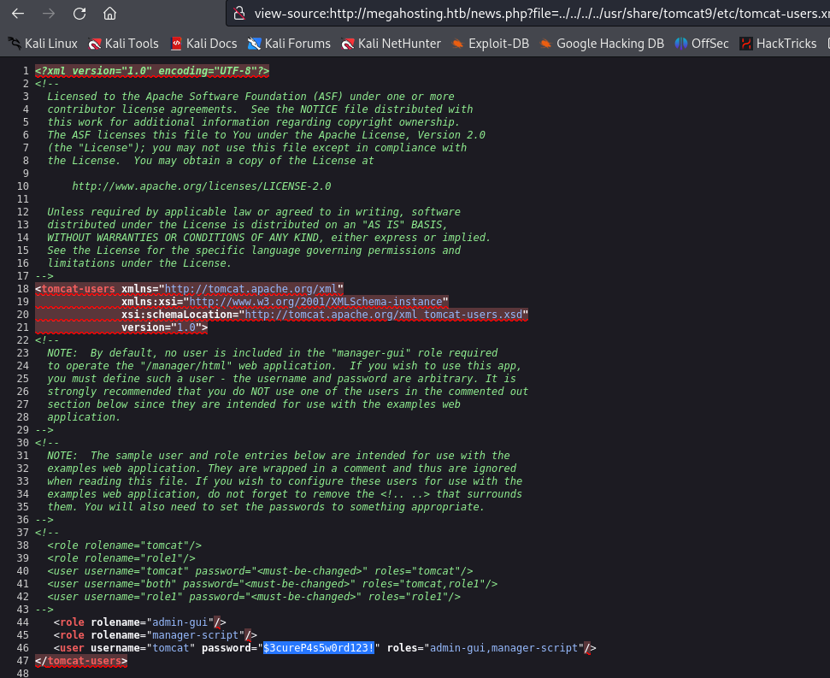Viewport: 830px width, 678px height.
Task: Open the Kali Tools bookmark
Action: [x=124, y=44]
